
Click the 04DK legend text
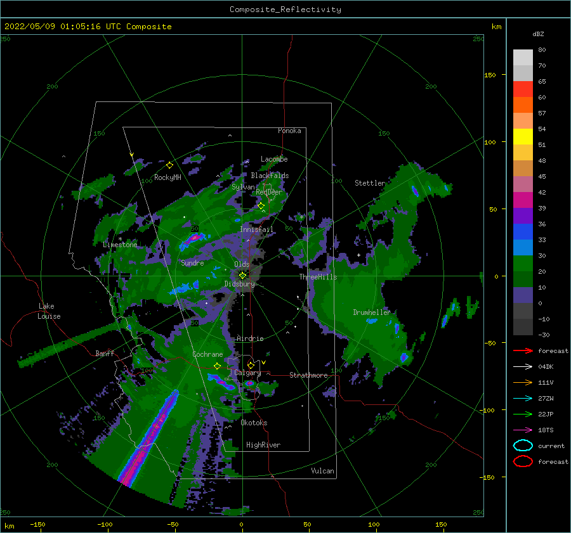coord(546,366)
